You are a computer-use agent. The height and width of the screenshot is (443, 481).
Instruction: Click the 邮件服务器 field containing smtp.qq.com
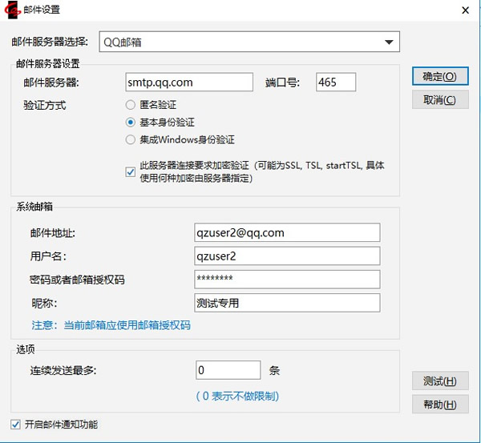coord(189,82)
